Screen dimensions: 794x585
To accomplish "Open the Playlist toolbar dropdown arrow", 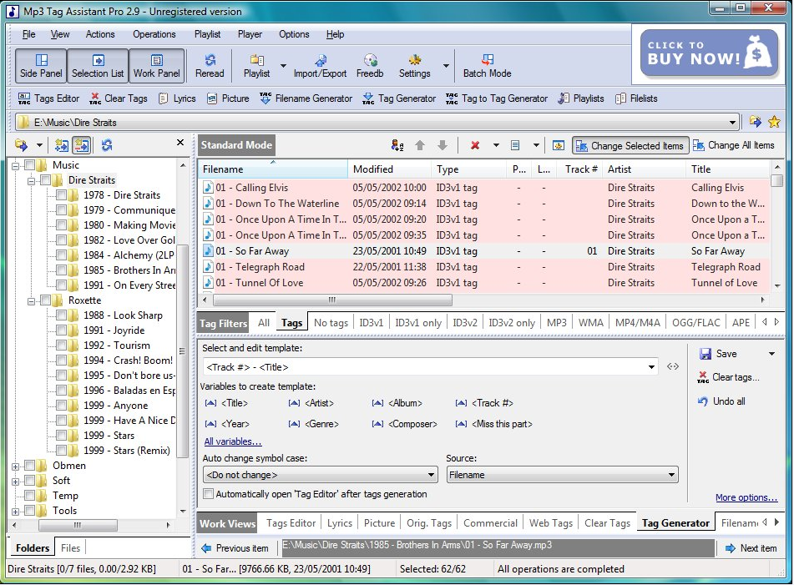I will pos(283,66).
